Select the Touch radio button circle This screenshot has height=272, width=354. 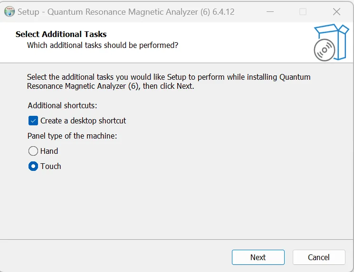(33, 166)
